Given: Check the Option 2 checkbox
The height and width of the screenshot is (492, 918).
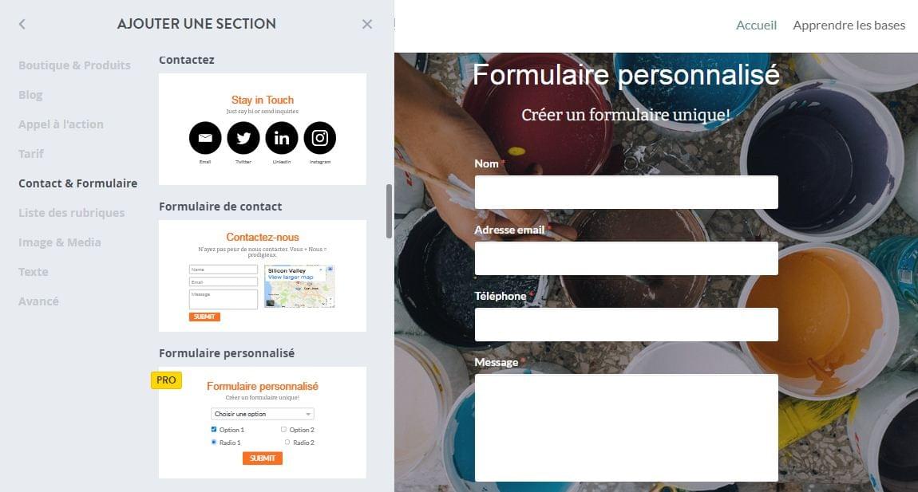Looking at the screenshot, I should [284, 429].
